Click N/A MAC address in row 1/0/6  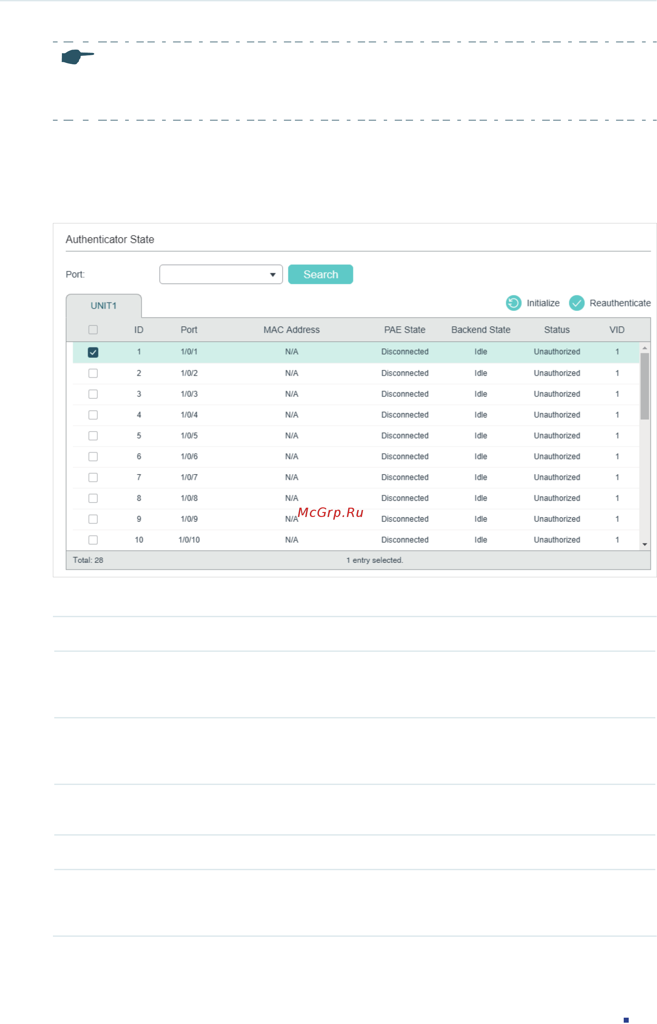coord(291,456)
